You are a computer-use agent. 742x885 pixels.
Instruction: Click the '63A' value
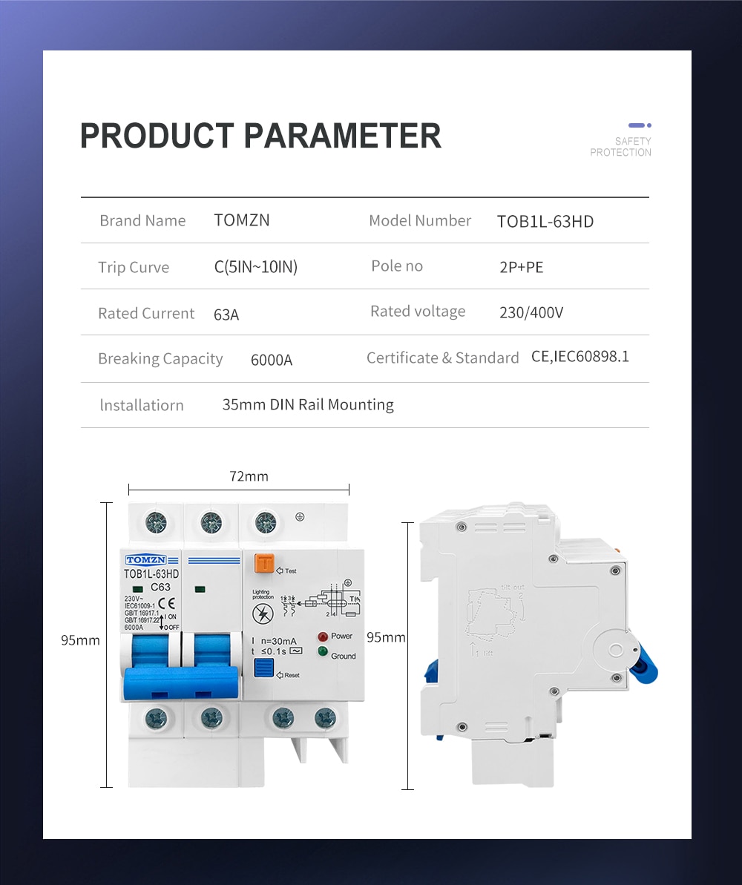(226, 315)
